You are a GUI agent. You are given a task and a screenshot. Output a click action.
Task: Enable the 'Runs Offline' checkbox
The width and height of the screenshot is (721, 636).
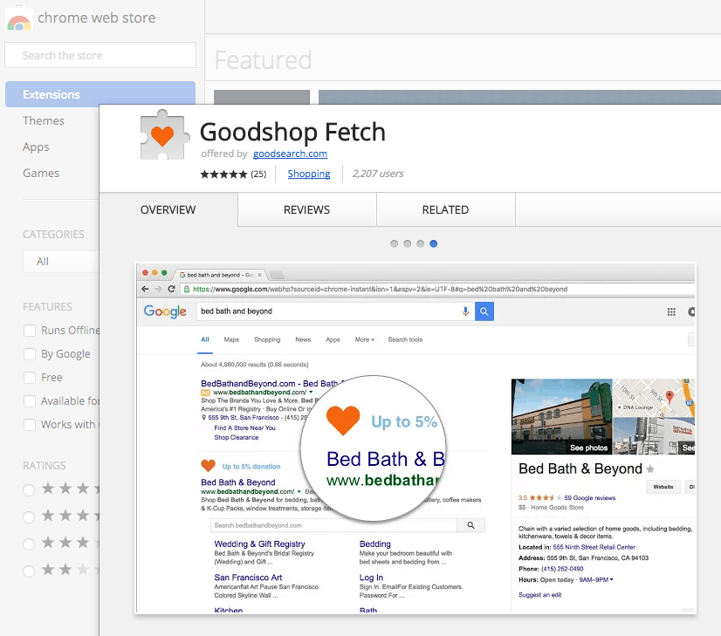[30, 331]
